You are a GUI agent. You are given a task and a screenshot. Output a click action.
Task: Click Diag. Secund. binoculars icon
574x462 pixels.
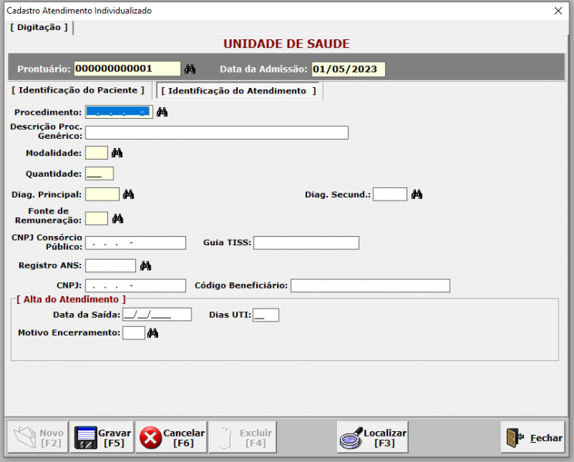(417, 194)
